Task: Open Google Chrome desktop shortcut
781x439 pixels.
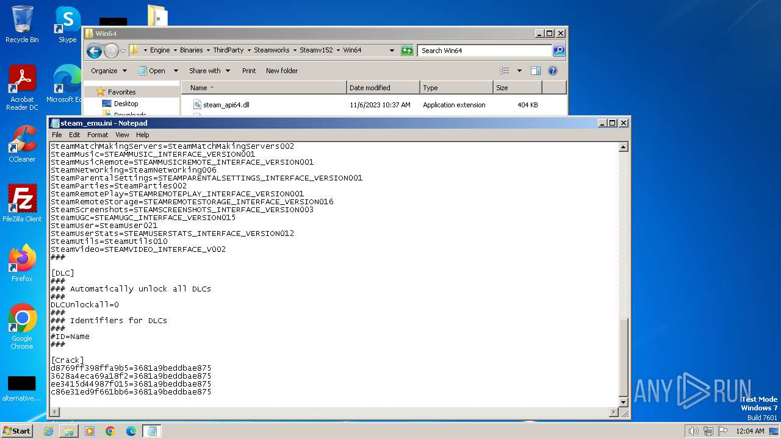Action: (x=22, y=327)
